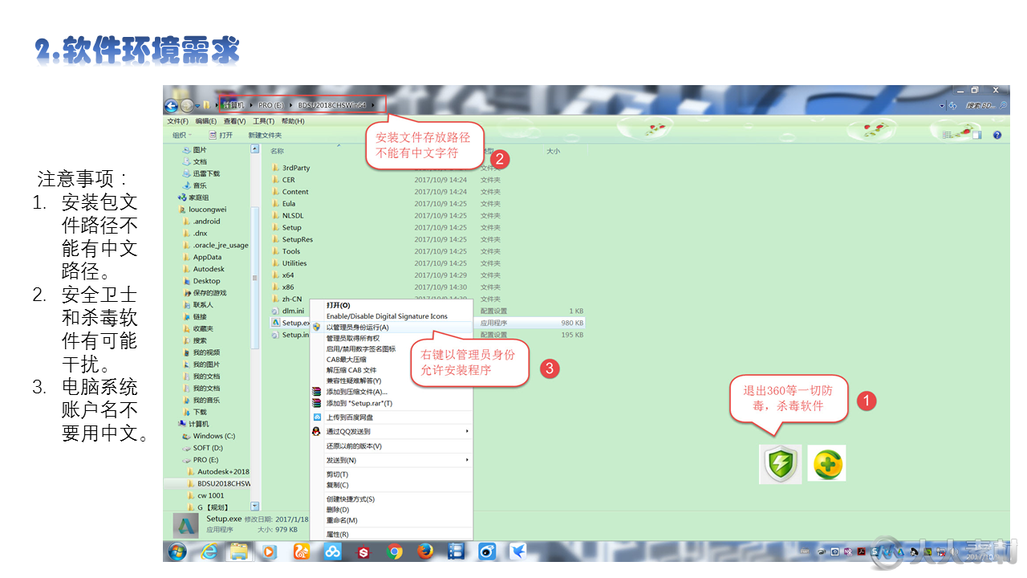1027x578 pixels.
Task: Choose 解压缩 CAB 文件 in context menu
Action: pyautogui.click(x=392, y=370)
